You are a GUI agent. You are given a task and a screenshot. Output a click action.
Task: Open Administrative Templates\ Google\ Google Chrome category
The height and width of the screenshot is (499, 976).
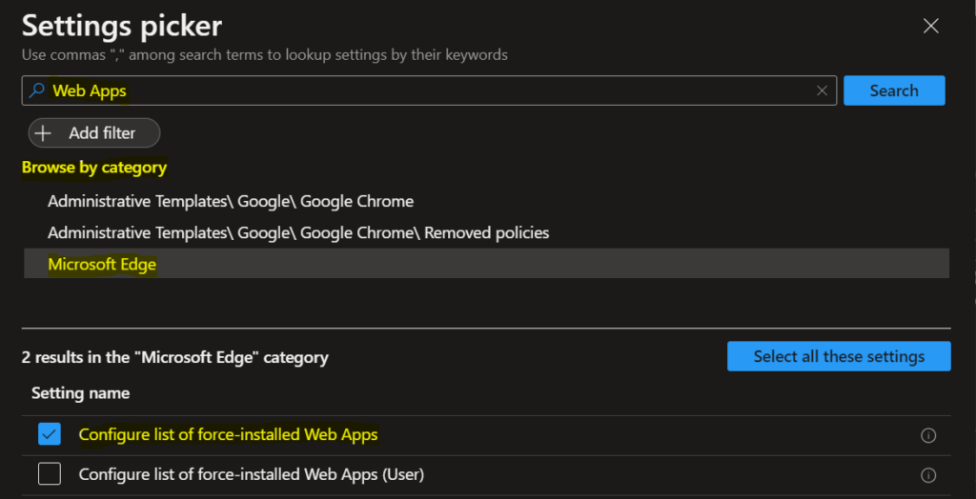pos(231,202)
